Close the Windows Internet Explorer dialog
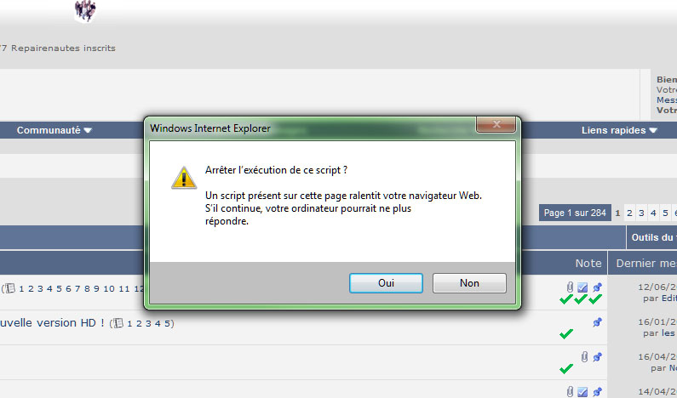 click(496, 124)
